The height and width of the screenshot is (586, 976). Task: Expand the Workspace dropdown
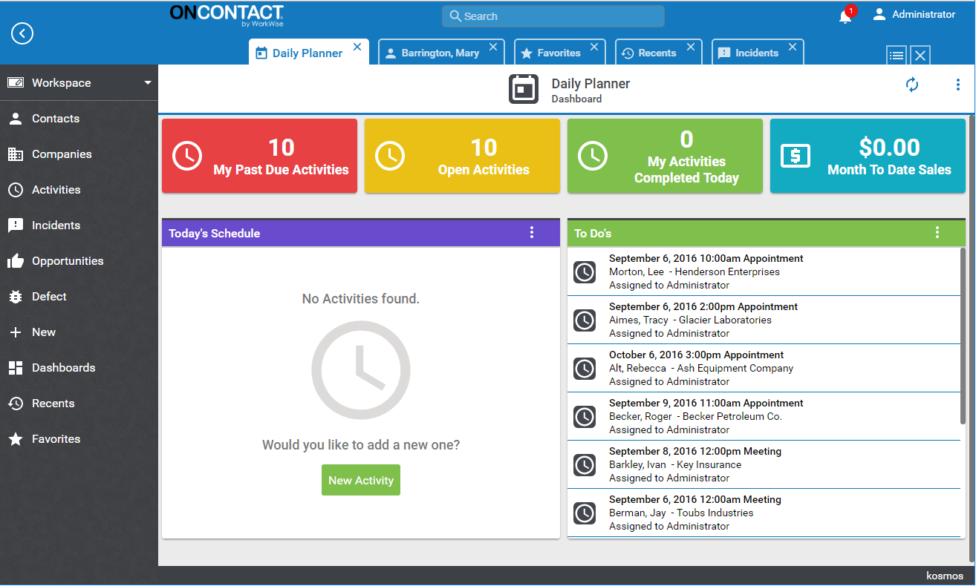click(x=148, y=83)
